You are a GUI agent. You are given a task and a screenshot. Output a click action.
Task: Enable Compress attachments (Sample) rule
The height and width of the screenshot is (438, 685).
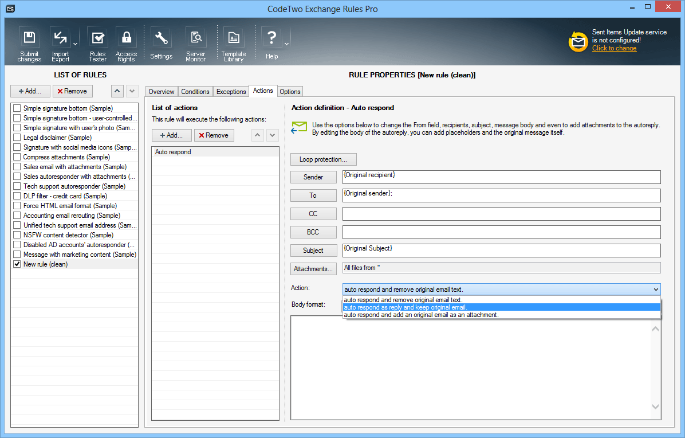point(17,157)
